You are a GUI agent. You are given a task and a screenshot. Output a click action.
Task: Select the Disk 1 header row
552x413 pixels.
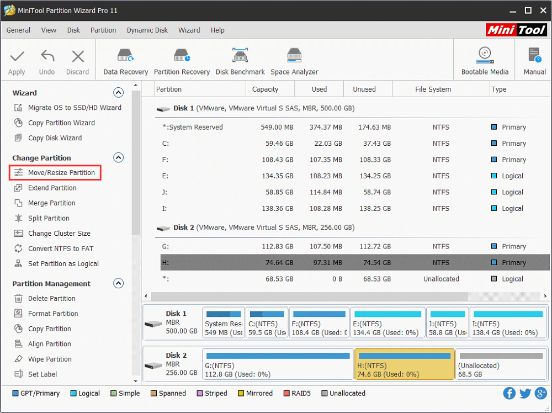352,108
